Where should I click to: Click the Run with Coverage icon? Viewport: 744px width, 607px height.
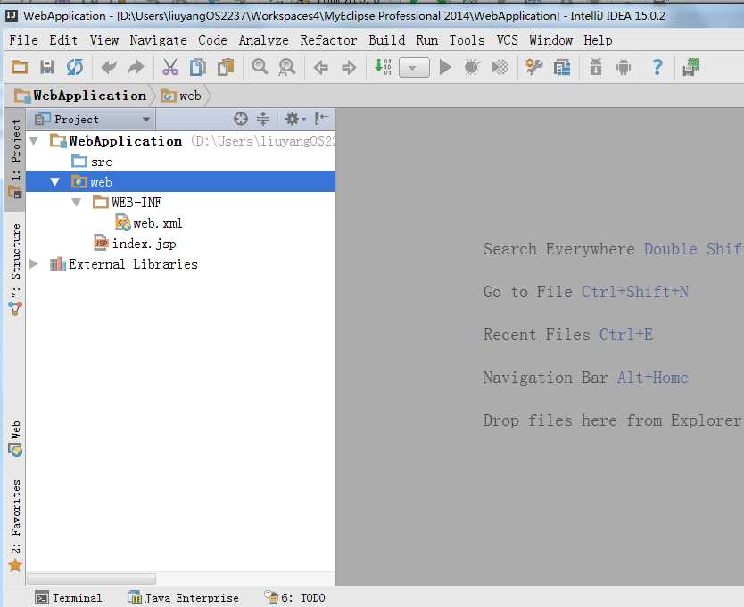500,68
